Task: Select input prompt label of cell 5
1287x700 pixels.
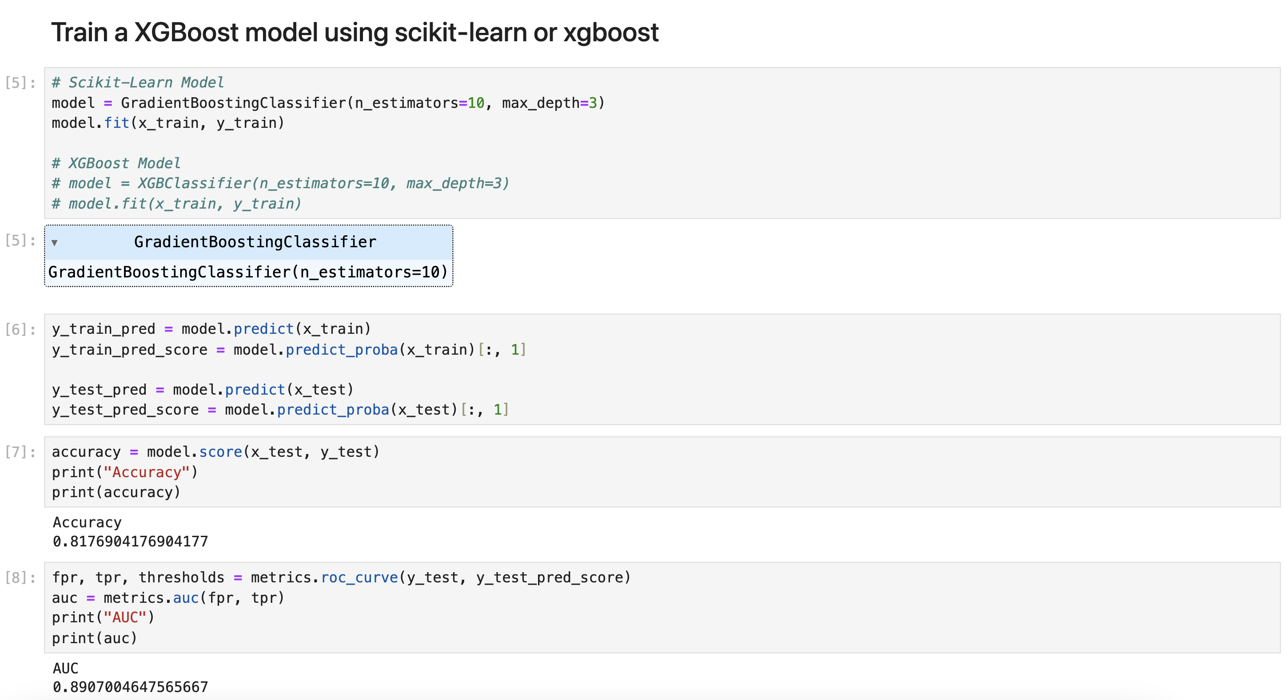Action: [x=20, y=83]
